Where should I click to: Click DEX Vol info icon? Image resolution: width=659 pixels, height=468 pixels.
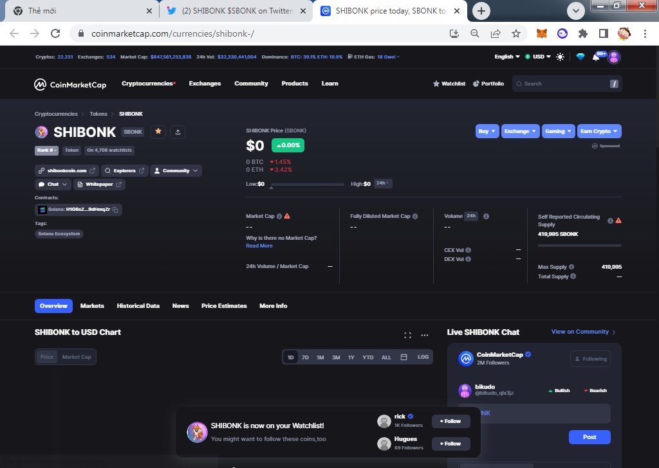point(469,259)
